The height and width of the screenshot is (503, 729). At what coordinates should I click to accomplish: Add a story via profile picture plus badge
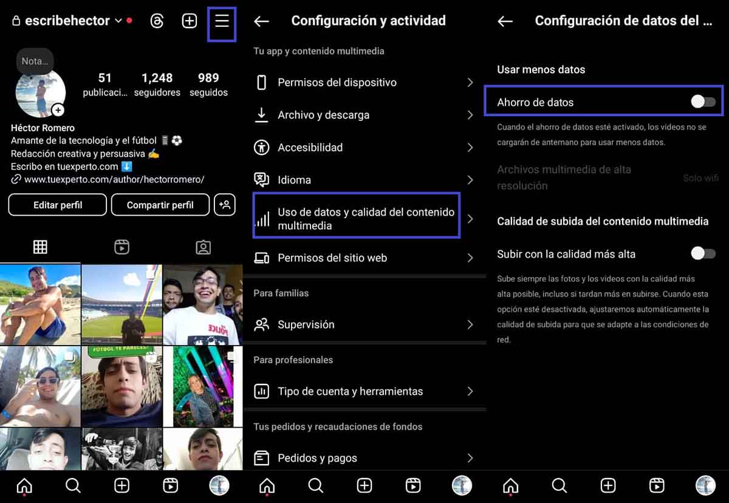click(x=58, y=110)
